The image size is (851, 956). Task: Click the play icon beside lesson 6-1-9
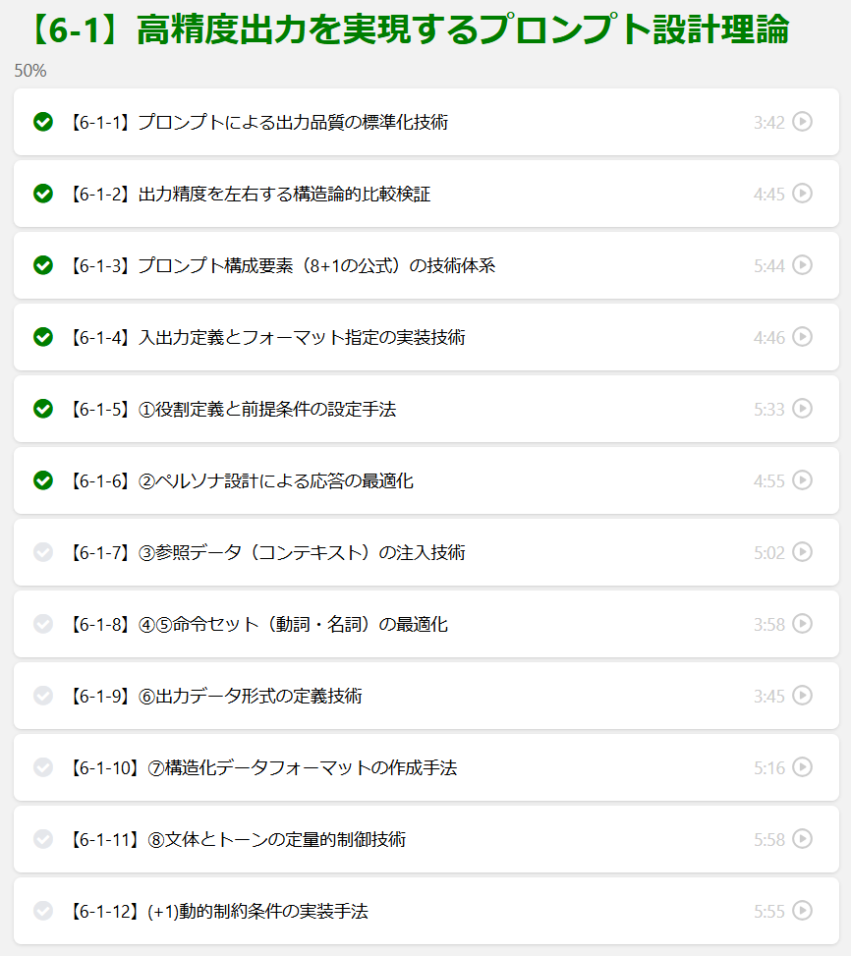[x=802, y=696]
